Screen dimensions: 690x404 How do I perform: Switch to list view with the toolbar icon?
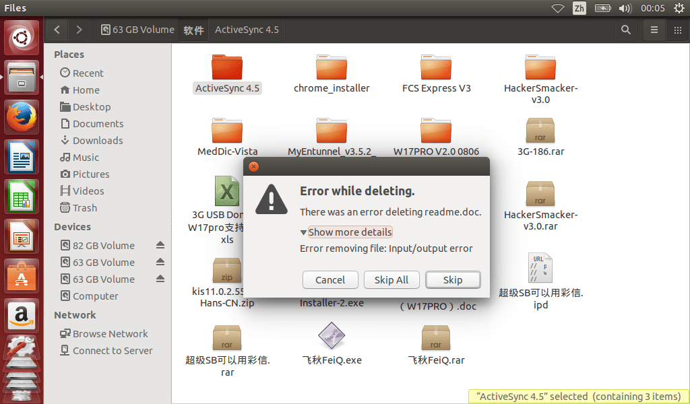click(654, 30)
